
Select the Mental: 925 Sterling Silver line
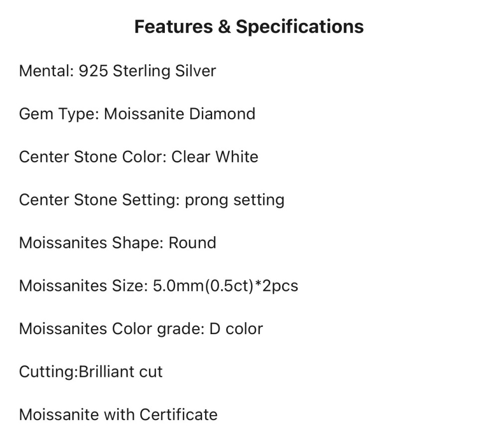(x=118, y=71)
